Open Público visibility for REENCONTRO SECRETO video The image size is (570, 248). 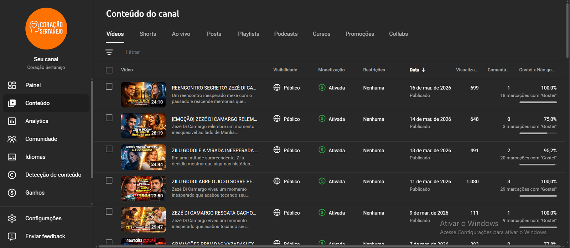coord(287,88)
